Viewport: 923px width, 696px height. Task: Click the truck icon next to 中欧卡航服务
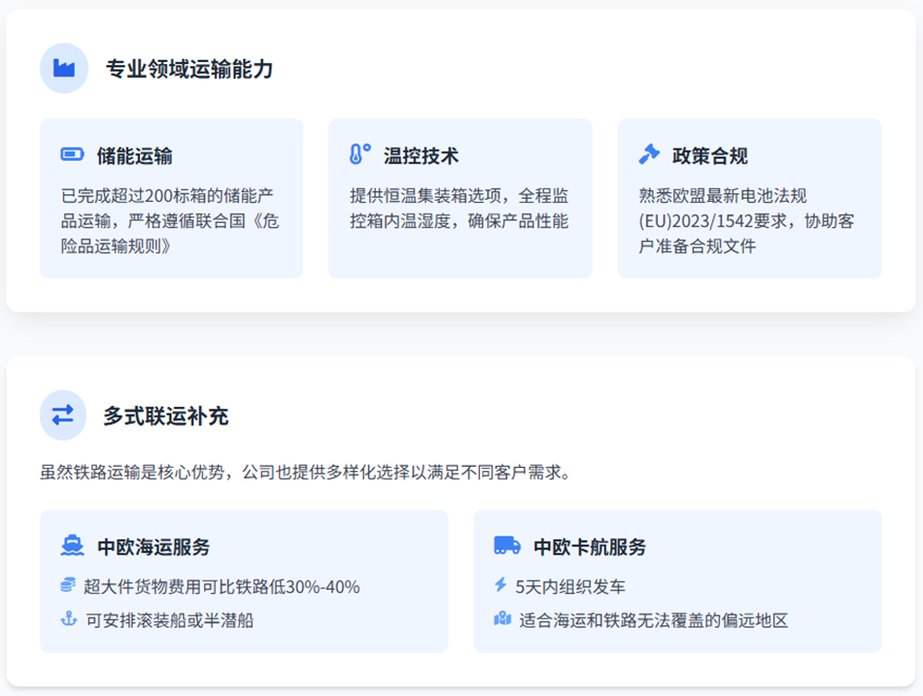click(x=506, y=546)
